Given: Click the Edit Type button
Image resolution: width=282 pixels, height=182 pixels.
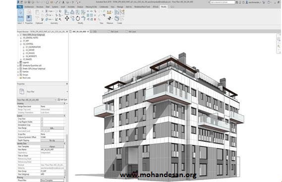Looking at the screenshot, I should pos(62,99).
